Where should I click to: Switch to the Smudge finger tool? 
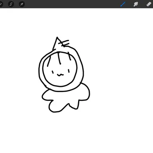[136, 4]
